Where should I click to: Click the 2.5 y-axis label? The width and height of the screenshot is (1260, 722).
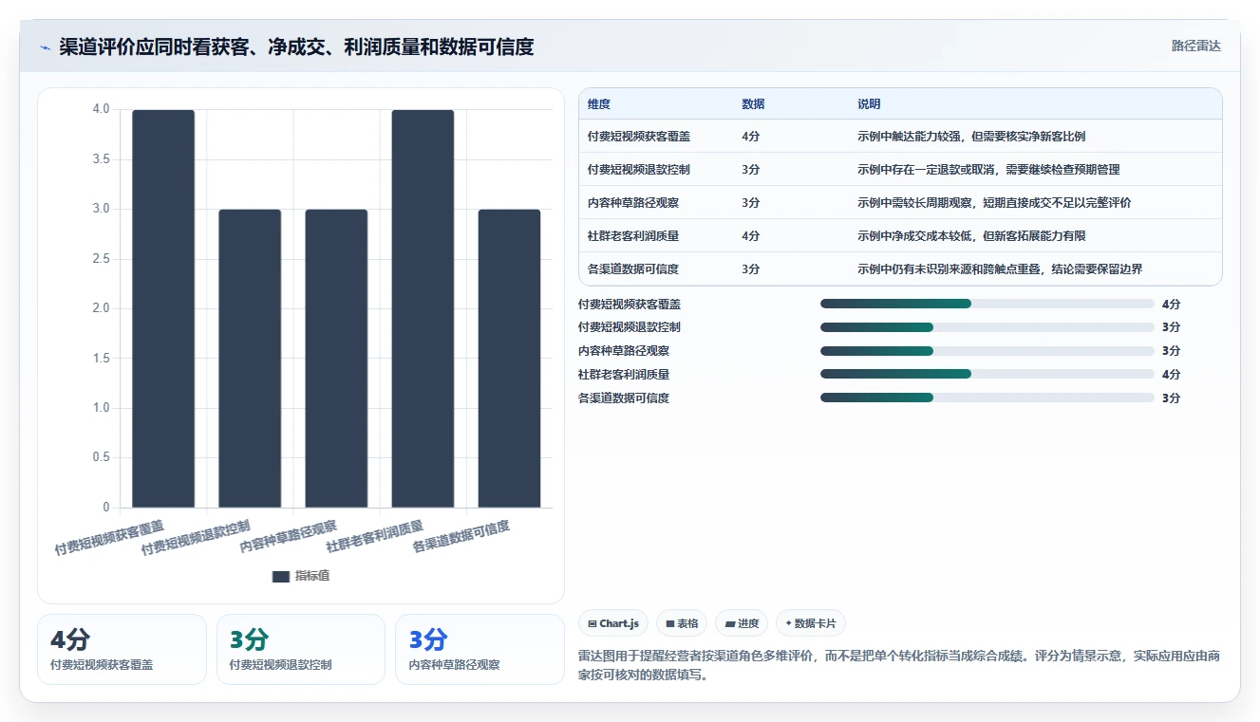tap(101, 259)
